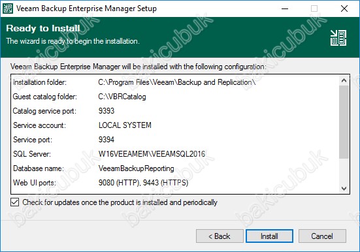This screenshot has width=360, height=252.
Task: Click the port value '9394'
Action: pos(106,140)
